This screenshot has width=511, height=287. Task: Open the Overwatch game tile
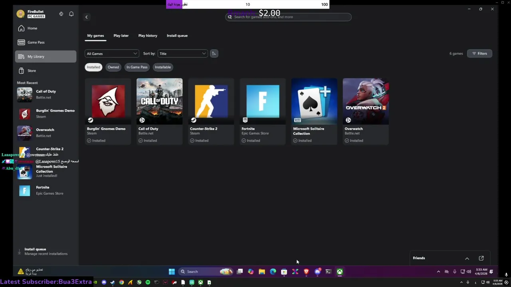click(x=366, y=111)
